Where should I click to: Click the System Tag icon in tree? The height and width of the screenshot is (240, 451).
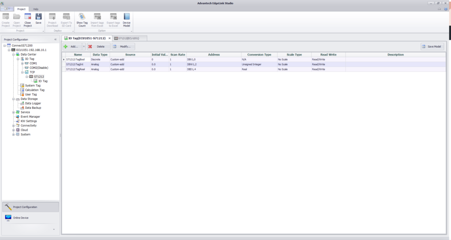tap(22, 85)
